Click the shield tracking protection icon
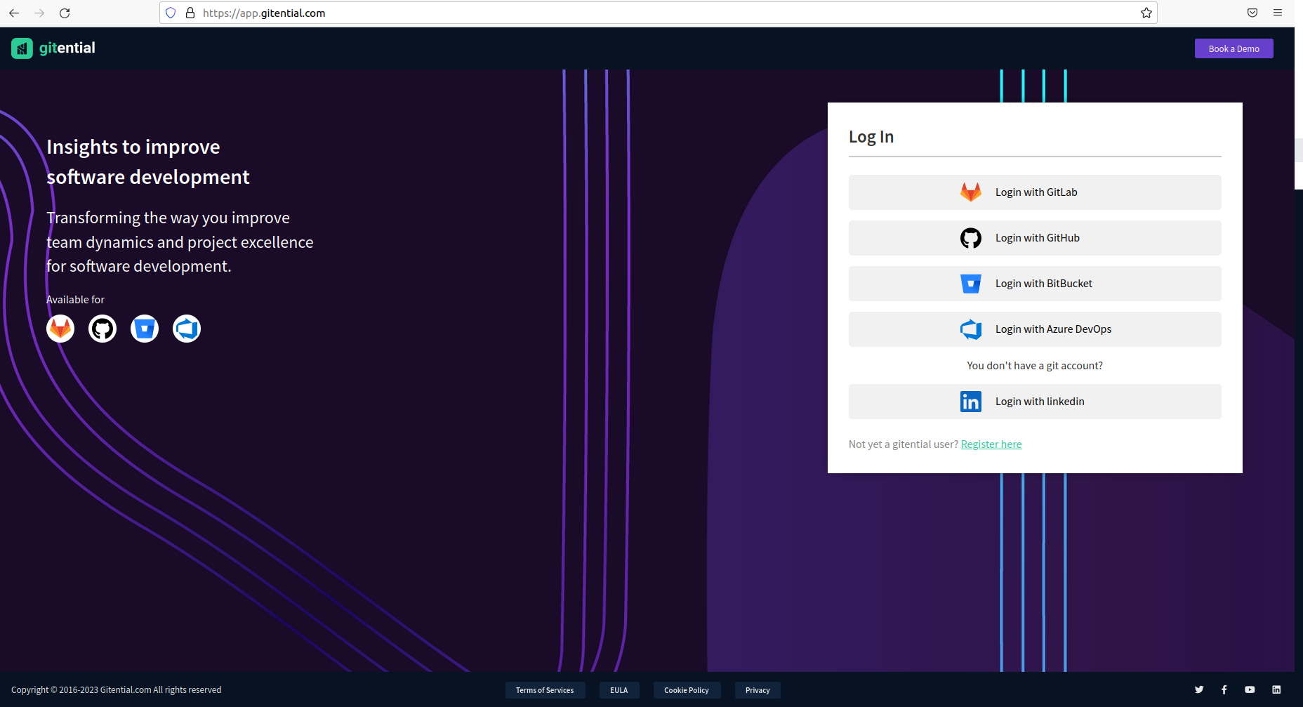Image resolution: width=1303 pixels, height=707 pixels. coord(171,13)
